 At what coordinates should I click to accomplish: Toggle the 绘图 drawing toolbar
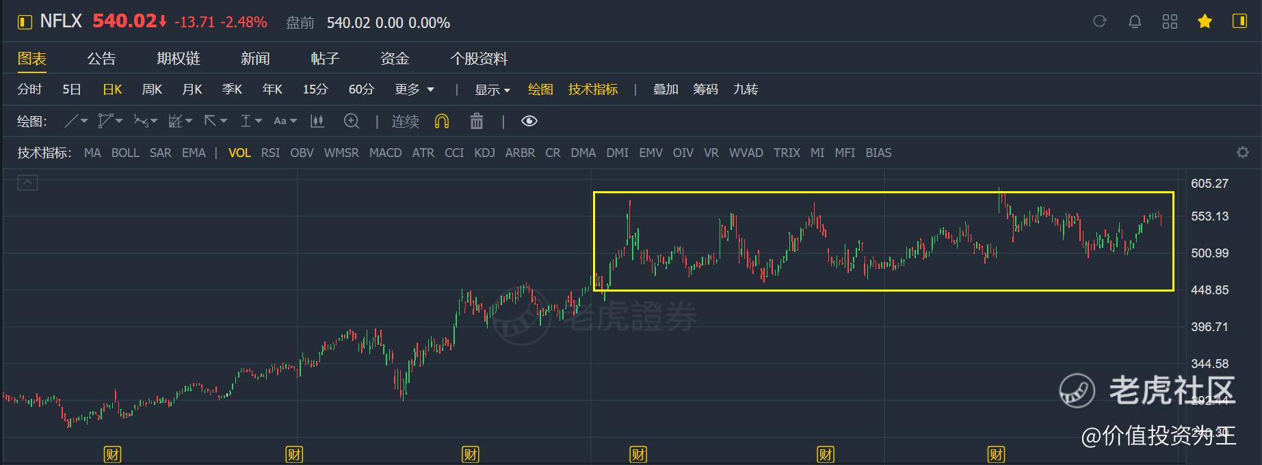pyautogui.click(x=540, y=89)
